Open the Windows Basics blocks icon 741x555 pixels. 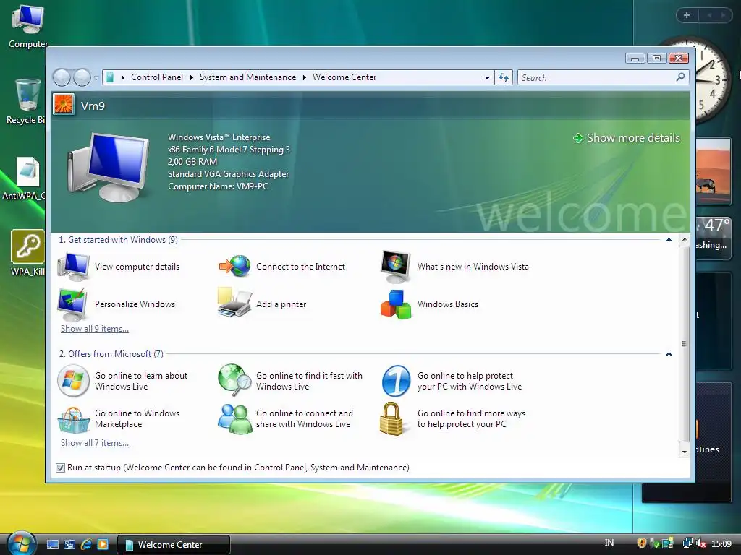396,304
